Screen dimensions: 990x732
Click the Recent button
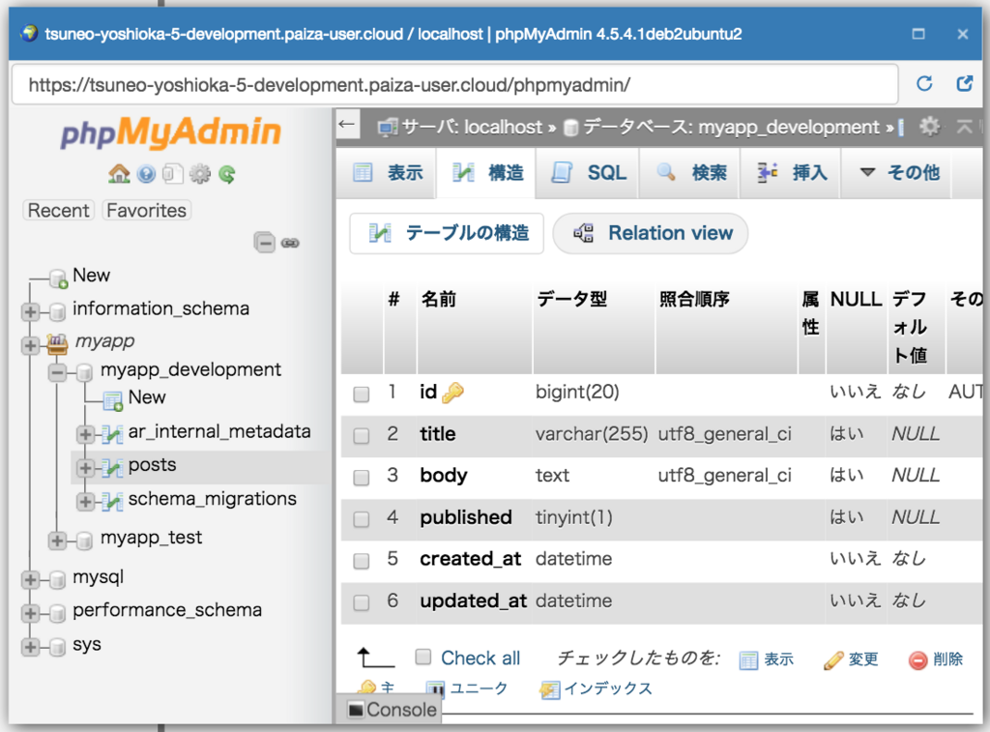[x=59, y=210]
